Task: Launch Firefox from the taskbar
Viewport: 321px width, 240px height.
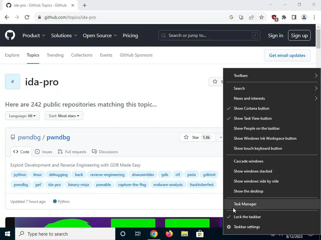Action: (x=169, y=234)
